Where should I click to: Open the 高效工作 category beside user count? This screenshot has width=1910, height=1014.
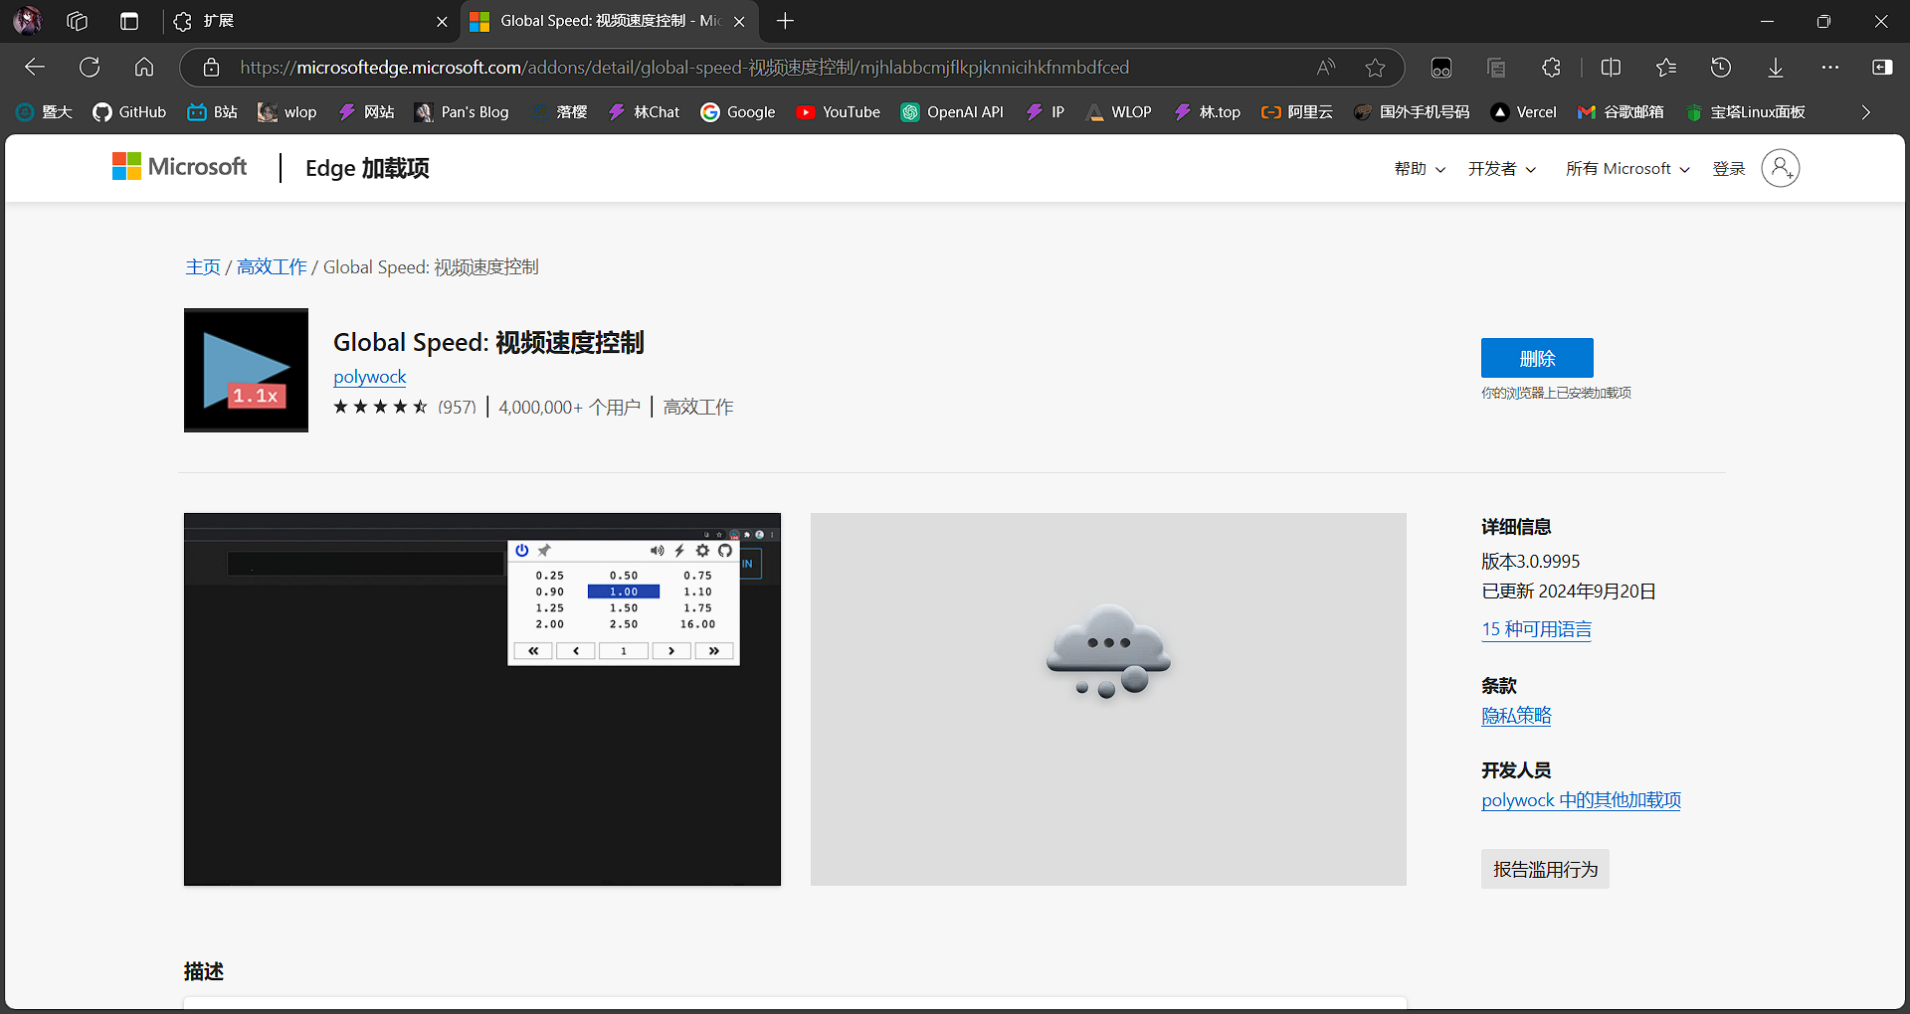[698, 407]
